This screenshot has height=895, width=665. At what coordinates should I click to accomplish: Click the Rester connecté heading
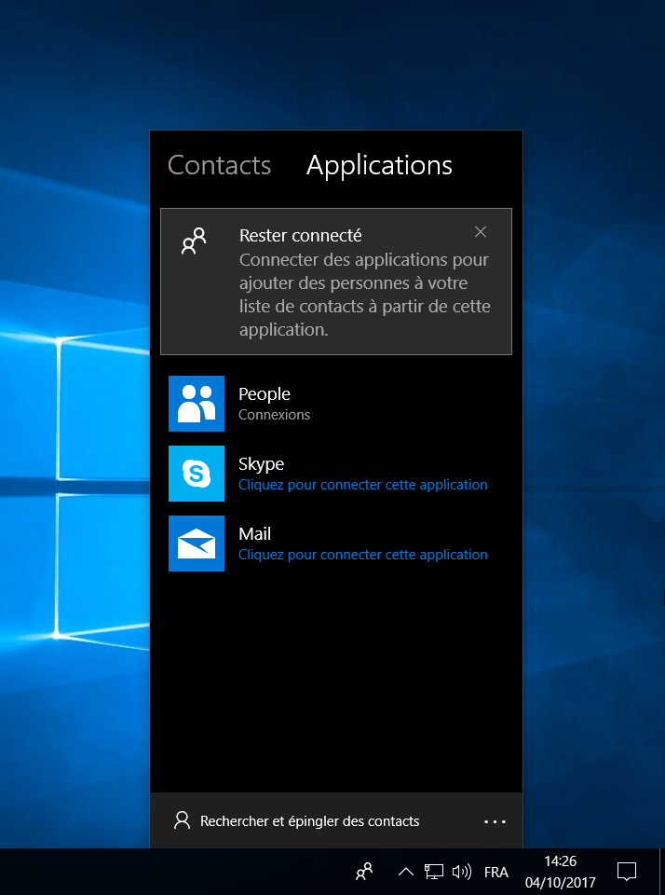(x=301, y=235)
